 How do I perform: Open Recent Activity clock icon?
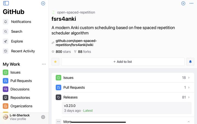pyautogui.click(x=5, y=51)
